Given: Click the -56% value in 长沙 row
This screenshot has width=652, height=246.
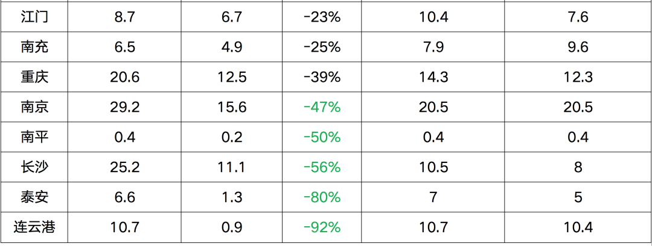Looking at the screenshot, I should point(322,167).
